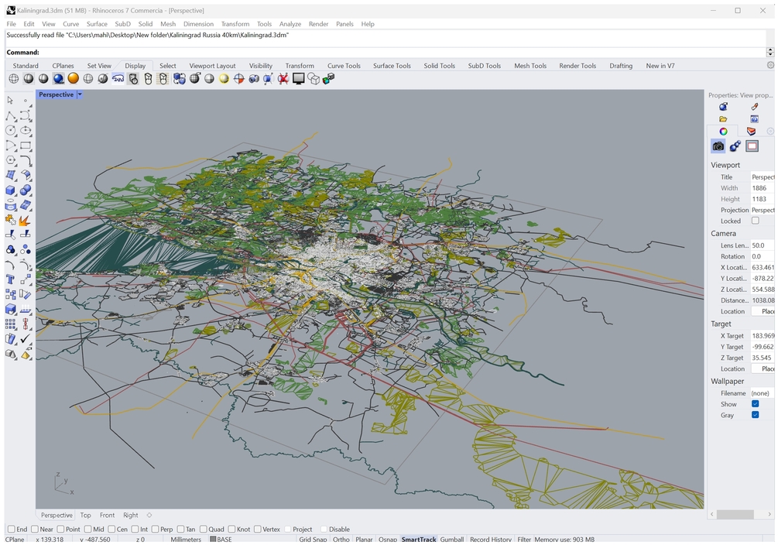Open the color wheel Materials tab
The width and height of the screenshot is (778, 545).
[x=723, y=132]
